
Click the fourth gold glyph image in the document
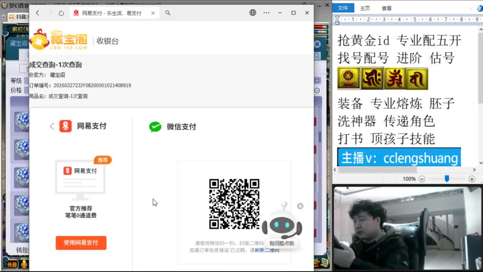click(417, 79)
